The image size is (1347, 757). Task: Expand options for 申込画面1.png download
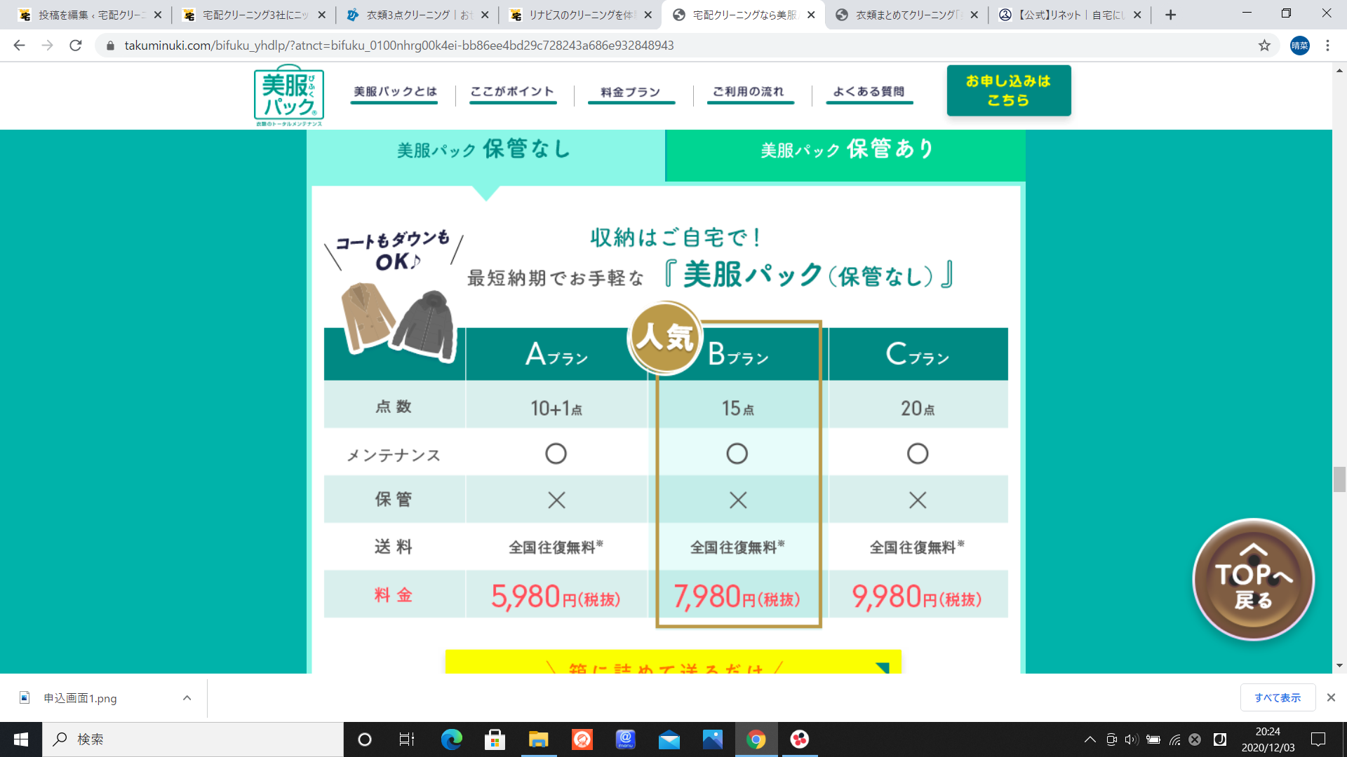tap(187, 697)
